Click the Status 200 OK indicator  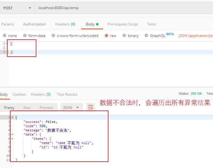pos(190,94)
